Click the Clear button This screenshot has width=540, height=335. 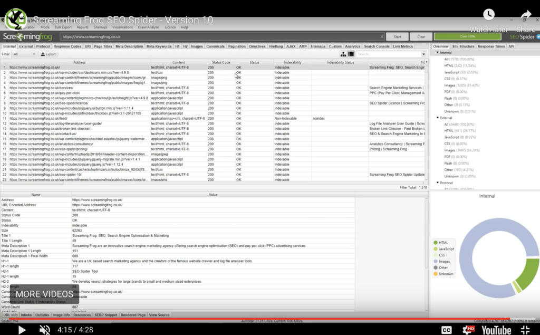pyautogui.click(x=421, y=36)
